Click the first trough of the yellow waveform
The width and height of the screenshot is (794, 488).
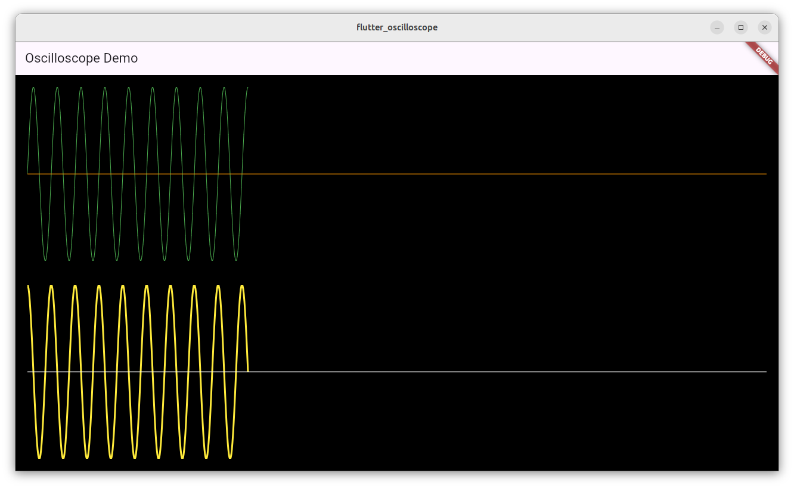coord(39,457)
